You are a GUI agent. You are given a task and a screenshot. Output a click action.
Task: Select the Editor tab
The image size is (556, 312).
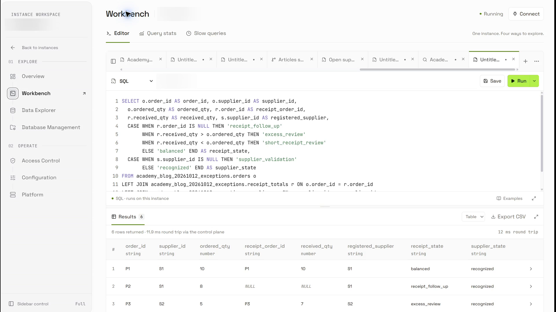[118, 34]
